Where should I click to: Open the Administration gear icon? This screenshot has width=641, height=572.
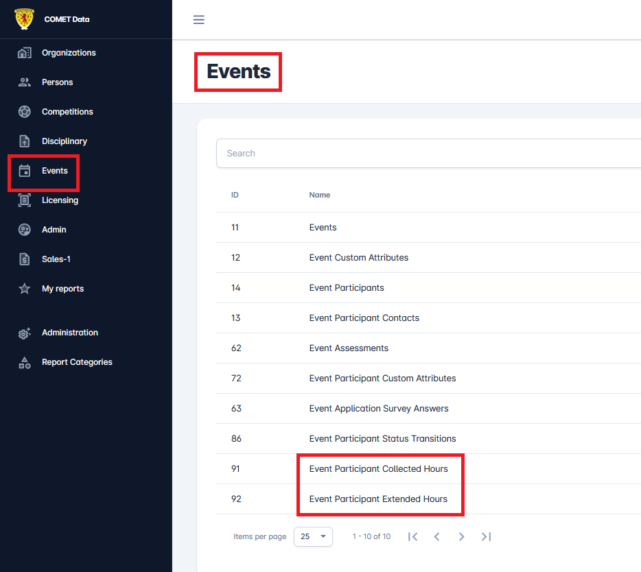24,332
